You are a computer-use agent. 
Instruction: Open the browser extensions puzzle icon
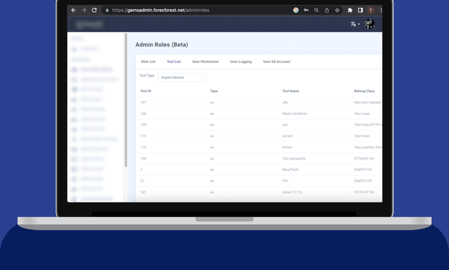[x=350, y=10]
